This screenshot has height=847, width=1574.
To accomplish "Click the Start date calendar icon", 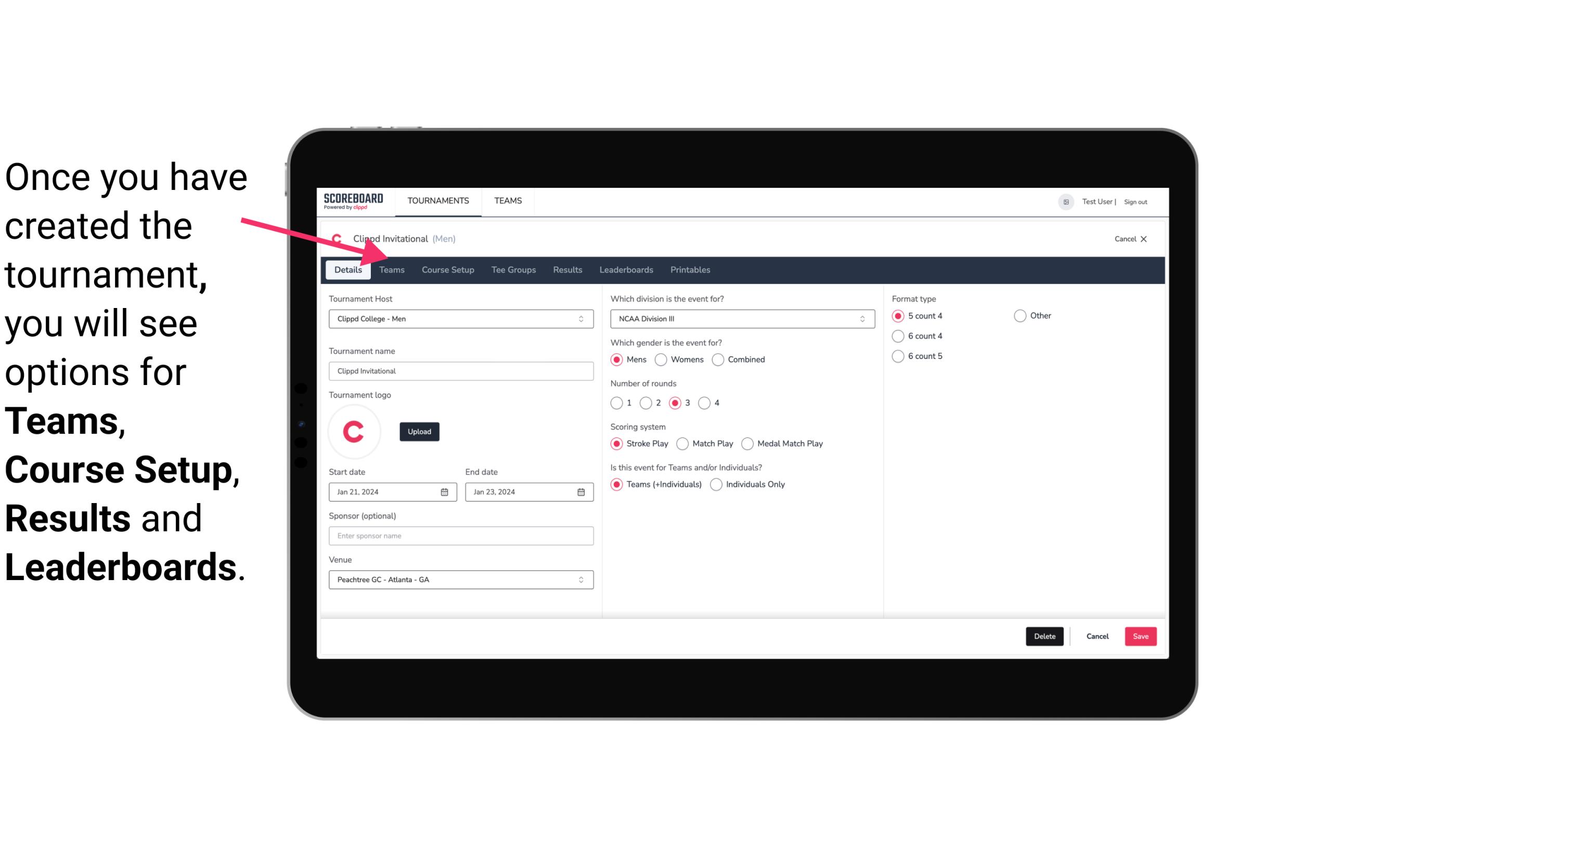I will point(445,491).
